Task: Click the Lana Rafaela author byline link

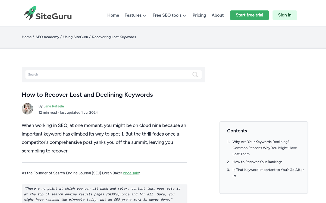Action: click(x=54, y=106)
